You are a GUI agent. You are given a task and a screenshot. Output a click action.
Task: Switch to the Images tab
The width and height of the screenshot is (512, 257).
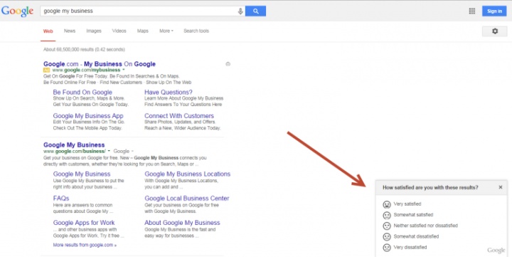point(94,31)
